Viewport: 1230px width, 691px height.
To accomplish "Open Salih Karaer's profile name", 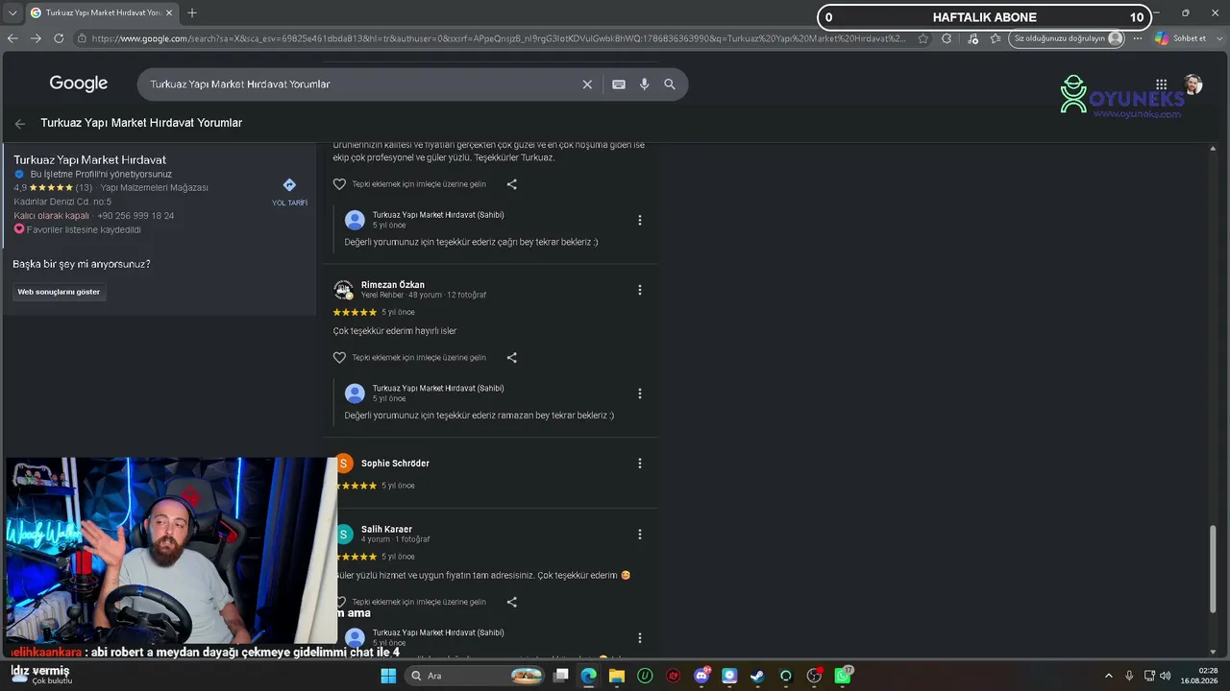I will click(386, 530).
